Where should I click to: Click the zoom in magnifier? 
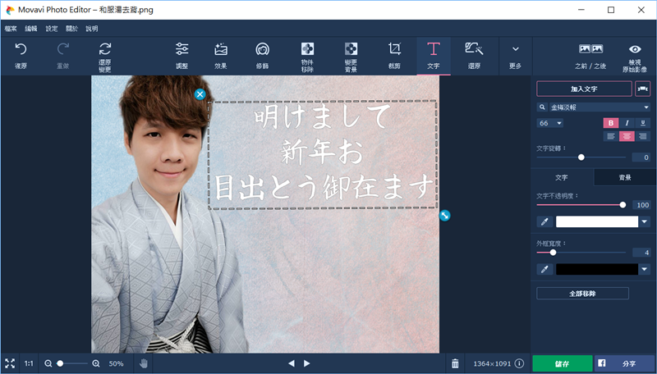point(96,363)
